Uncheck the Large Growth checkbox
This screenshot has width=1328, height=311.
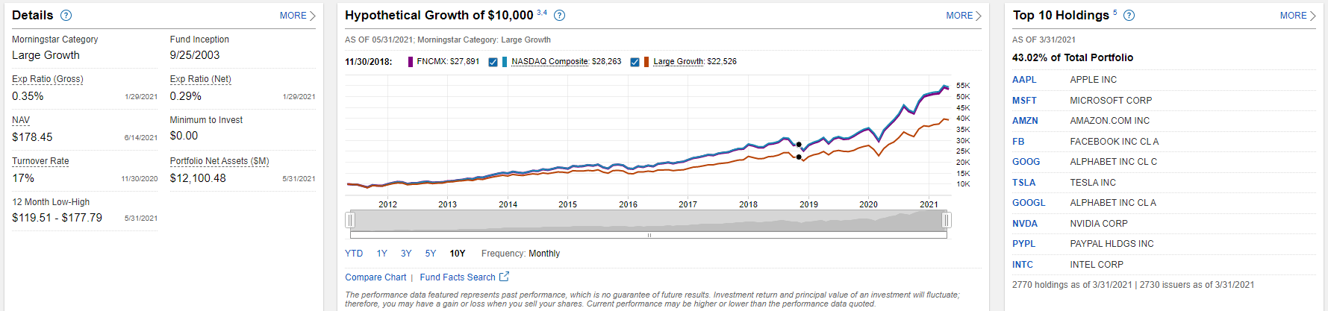(x=635, y=62)
